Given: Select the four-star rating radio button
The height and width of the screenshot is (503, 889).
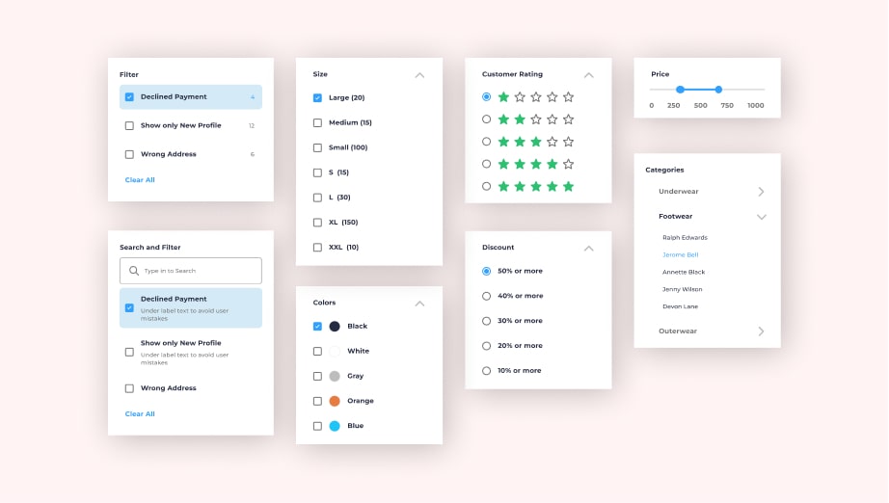Looking at the screenshot, I should click(x=487, y=164).
